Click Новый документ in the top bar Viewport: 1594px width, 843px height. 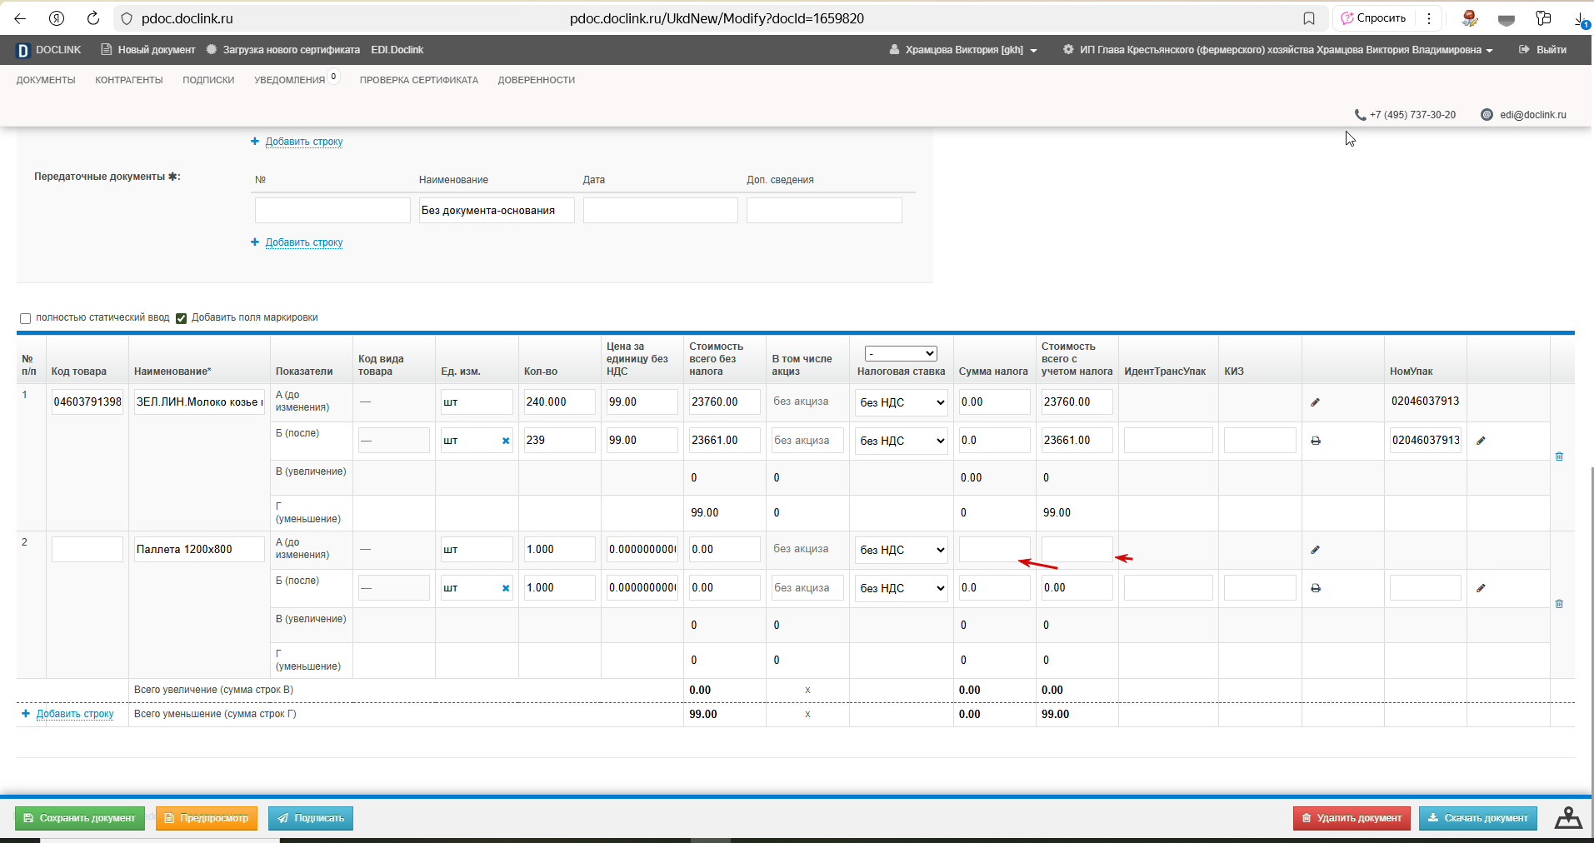148,50
